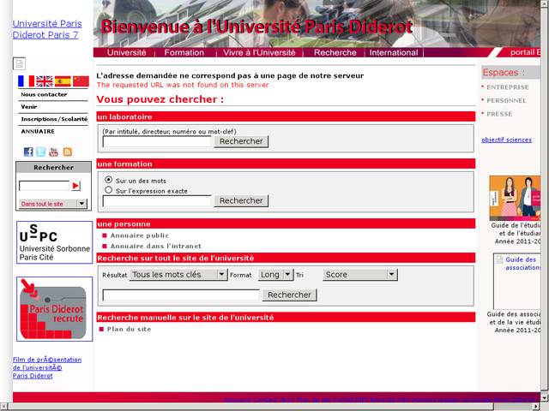
Task: Switch to the British flag language
Action: [45, 81]
